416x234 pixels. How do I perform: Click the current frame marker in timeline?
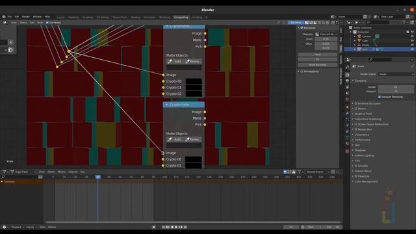(98, 177)
